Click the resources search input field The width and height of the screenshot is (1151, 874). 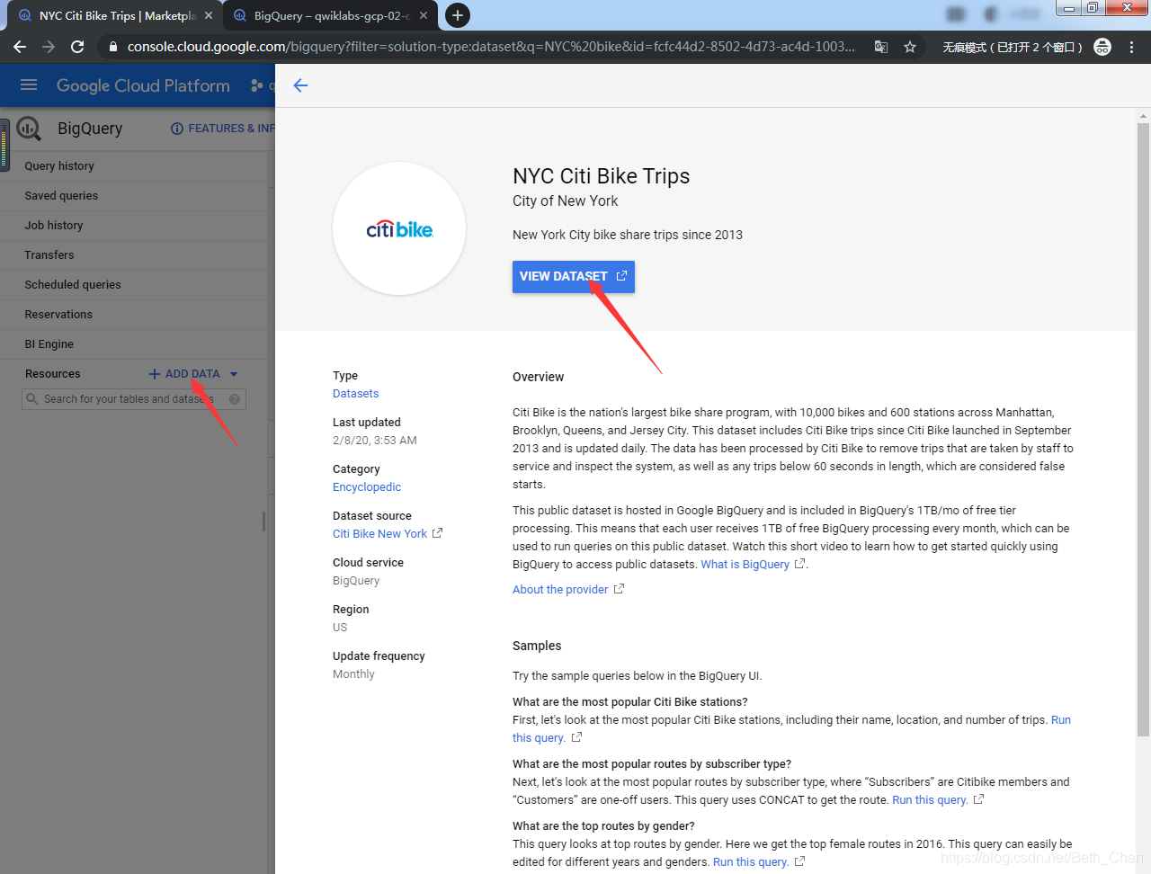[133, 399]
